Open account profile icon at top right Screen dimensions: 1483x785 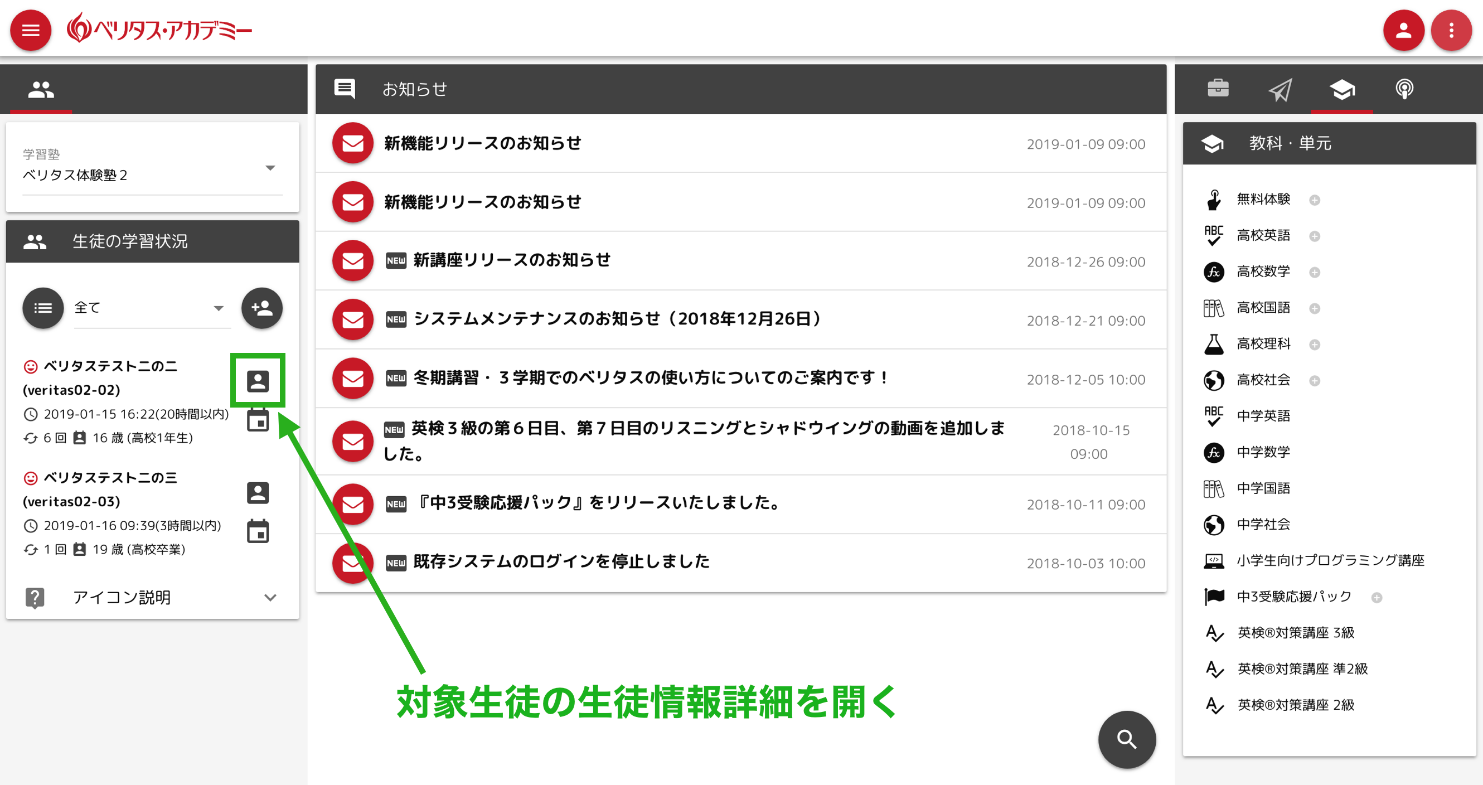point(1404,30)
